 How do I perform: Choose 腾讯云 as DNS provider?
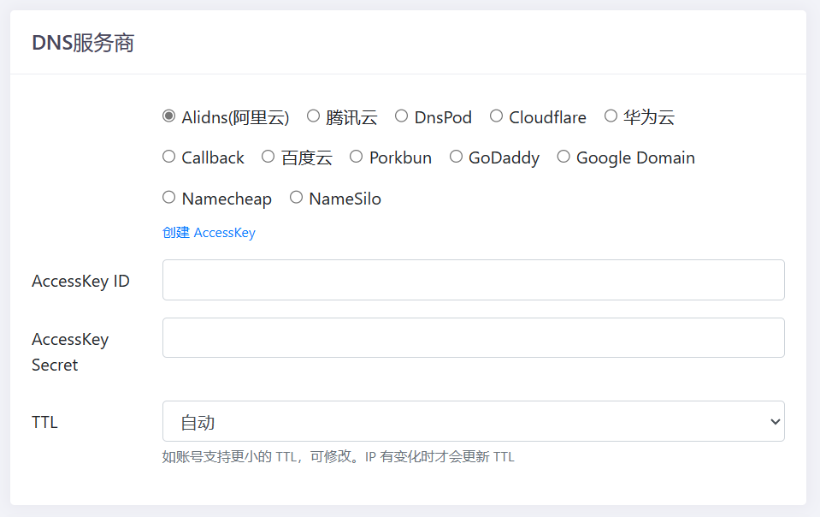[314, 116]
